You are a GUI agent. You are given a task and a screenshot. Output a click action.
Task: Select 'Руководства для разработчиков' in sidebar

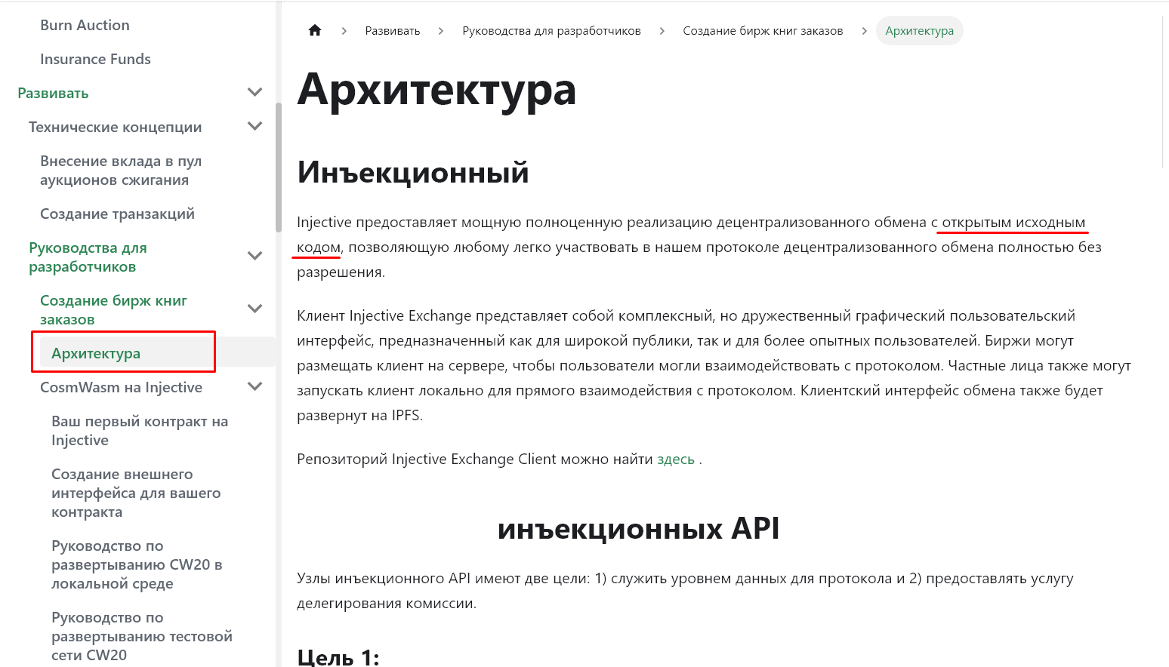point(88,257)
